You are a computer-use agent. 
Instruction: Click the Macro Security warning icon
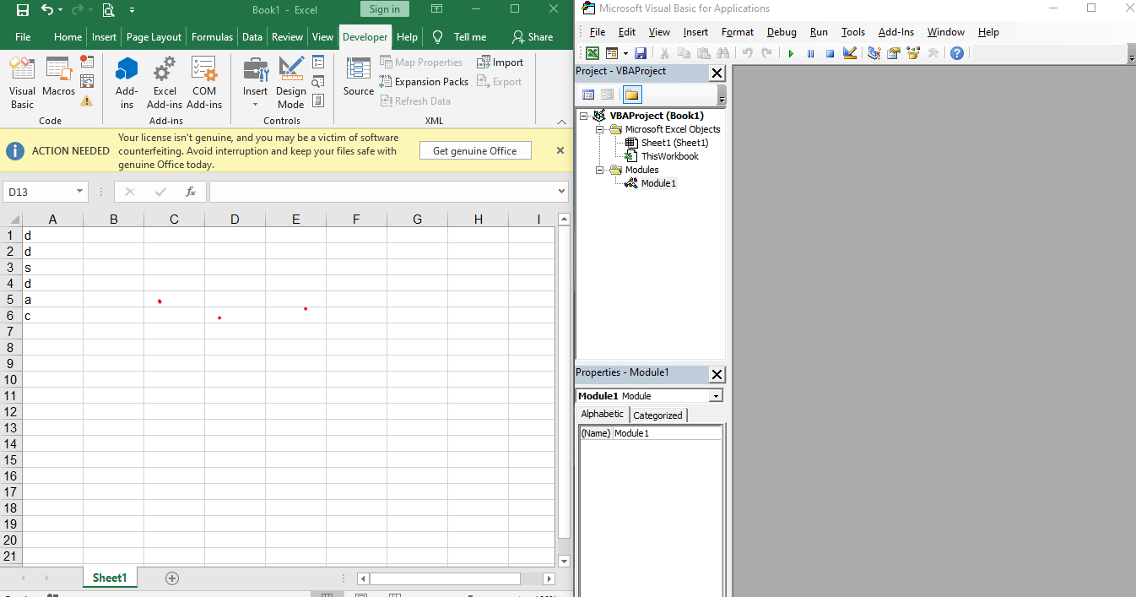[x=87, y=100]
